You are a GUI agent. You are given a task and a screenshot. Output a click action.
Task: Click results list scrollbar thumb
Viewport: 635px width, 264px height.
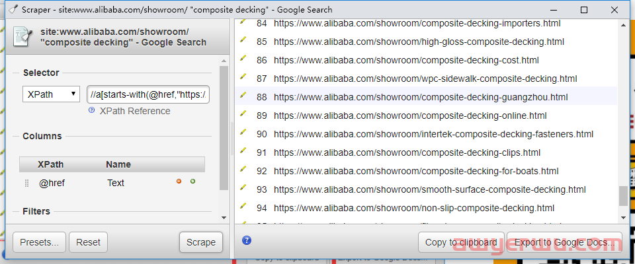click(x=624, y=196)
